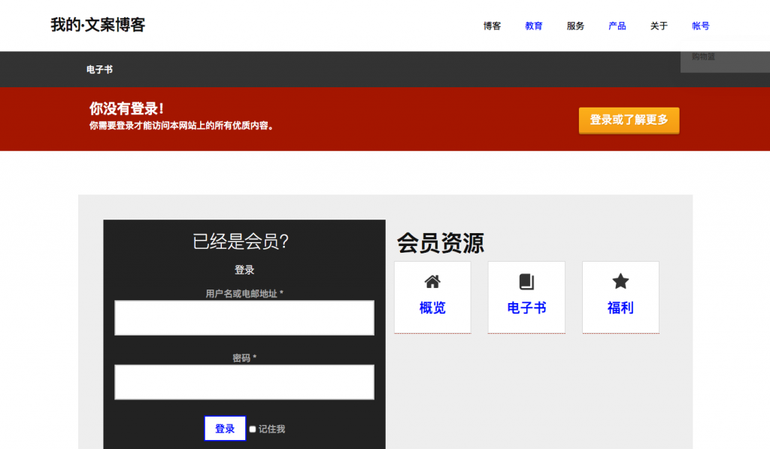The height and width of the screenshot is (449, 770).
Task: Open the 服务 navigation item
Action: coord(575,26)
